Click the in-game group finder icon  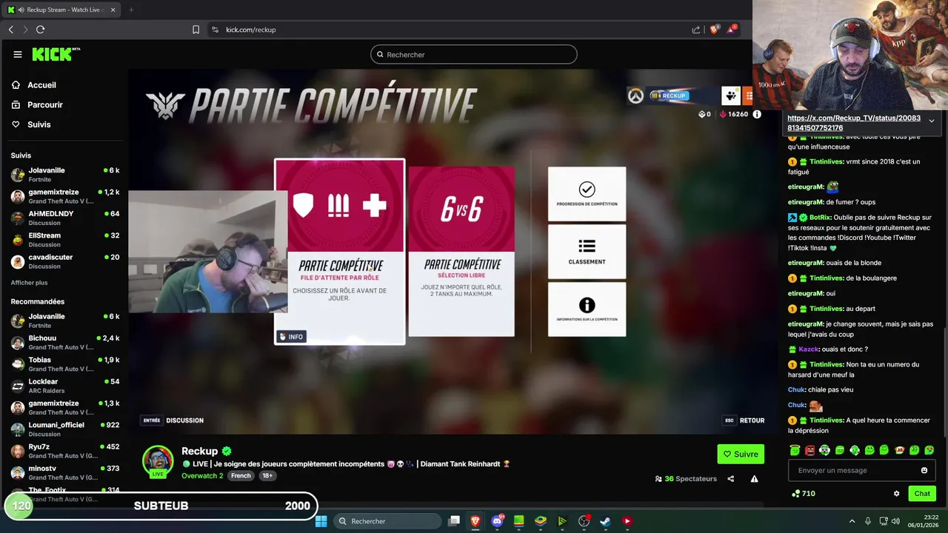(731, 95)
